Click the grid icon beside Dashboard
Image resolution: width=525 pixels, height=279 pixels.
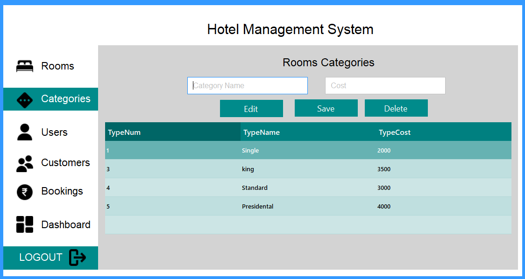(x=25, y=224)
